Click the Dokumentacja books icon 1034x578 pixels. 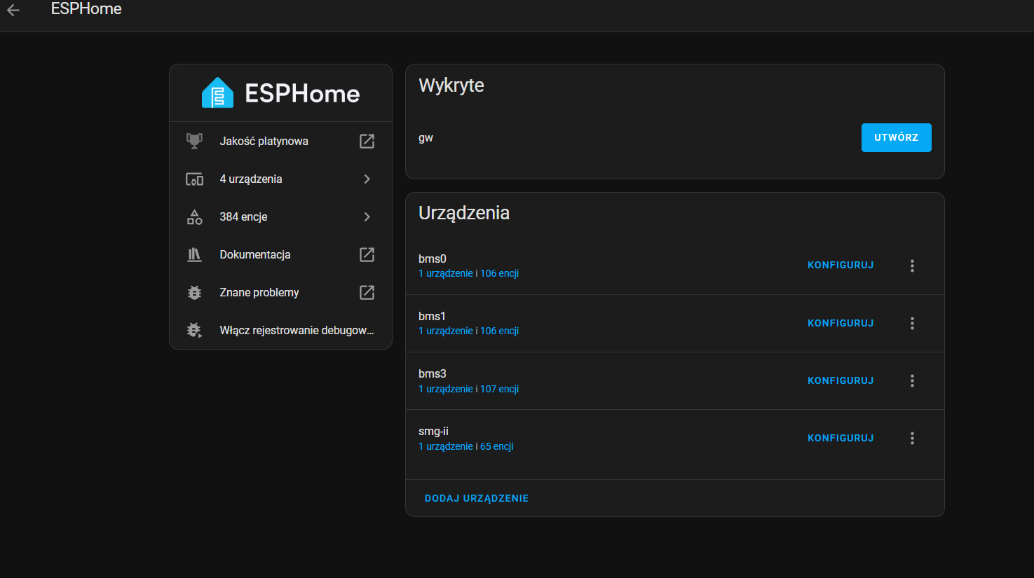coord(194,254)
